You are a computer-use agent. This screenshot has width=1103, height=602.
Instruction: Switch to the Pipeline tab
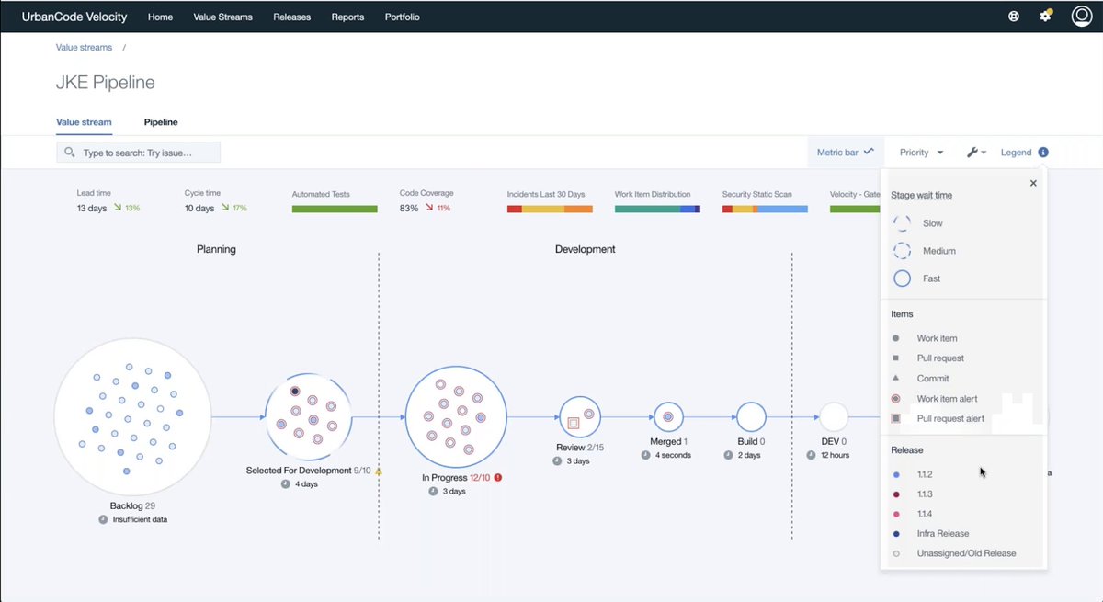[161, 121]
